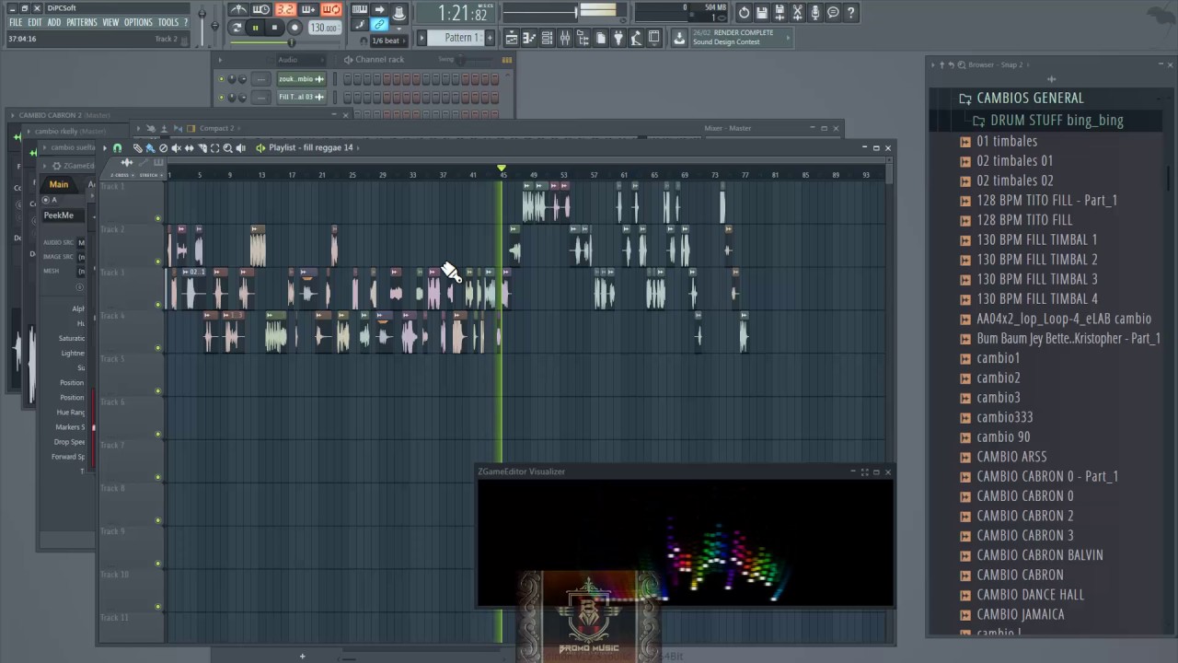Open the EDIT menu
This screenshot has height=663, width=1178.
[35, 22]
